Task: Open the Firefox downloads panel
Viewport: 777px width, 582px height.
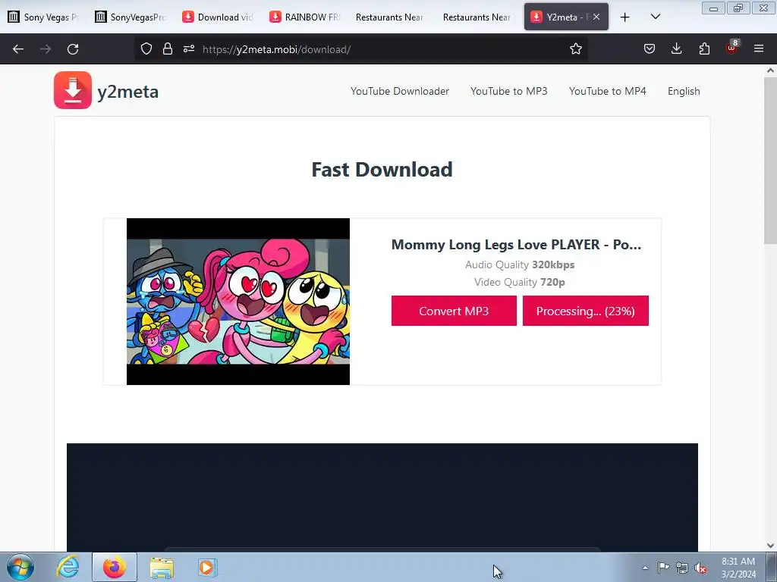Action: tap(676, 48)
